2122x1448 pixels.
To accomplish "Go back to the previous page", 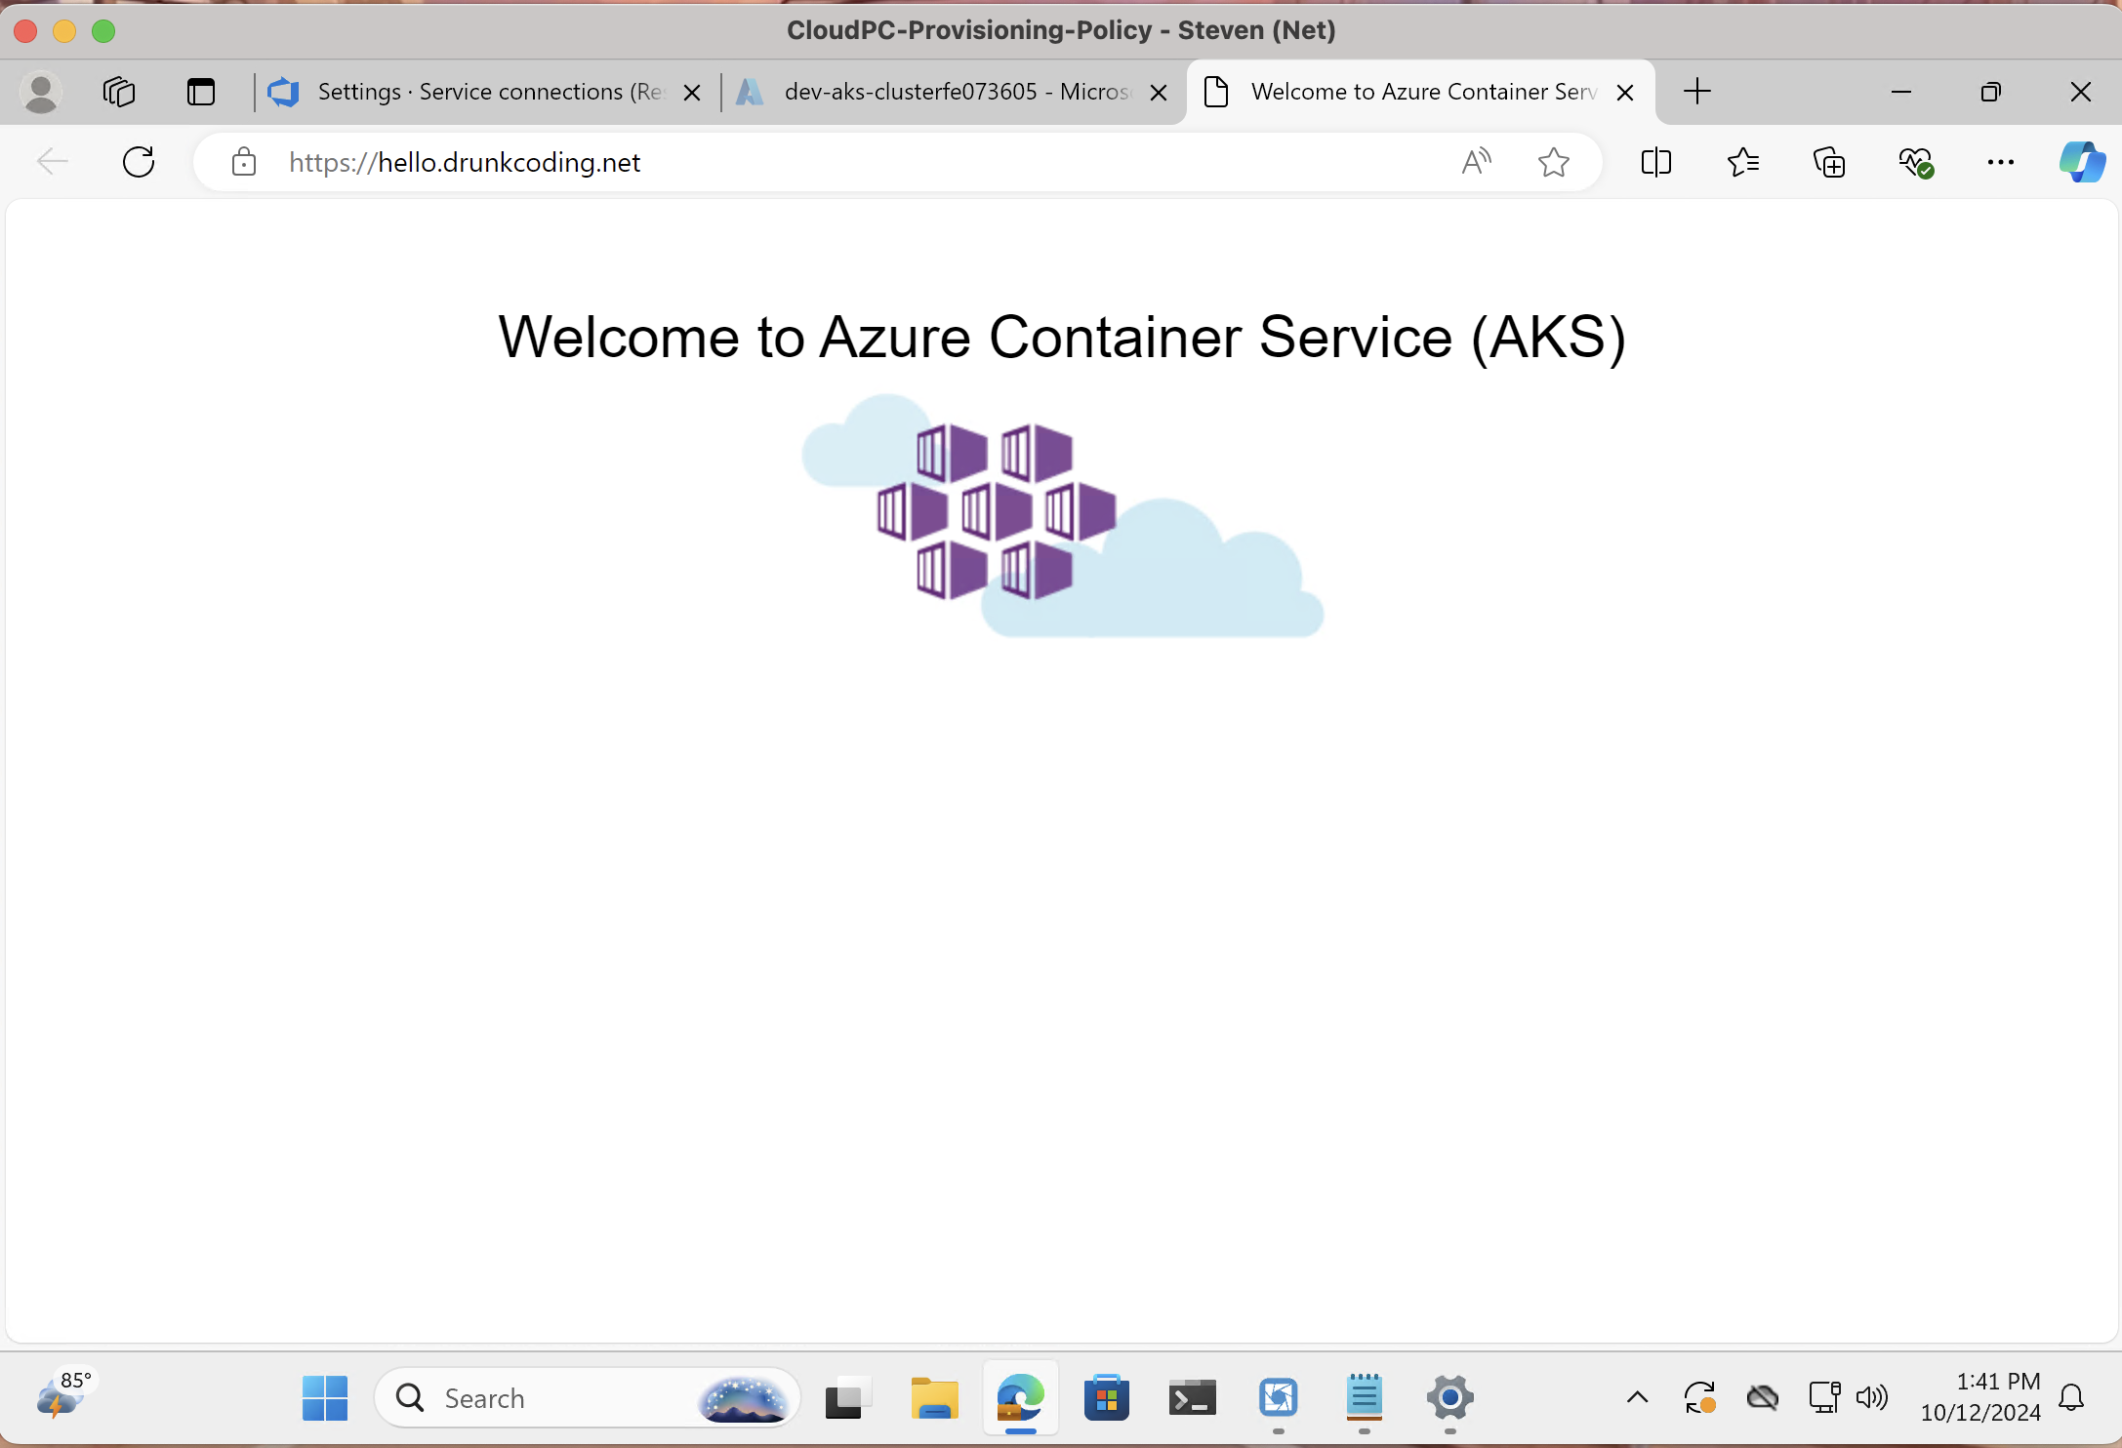I will 53,162.
